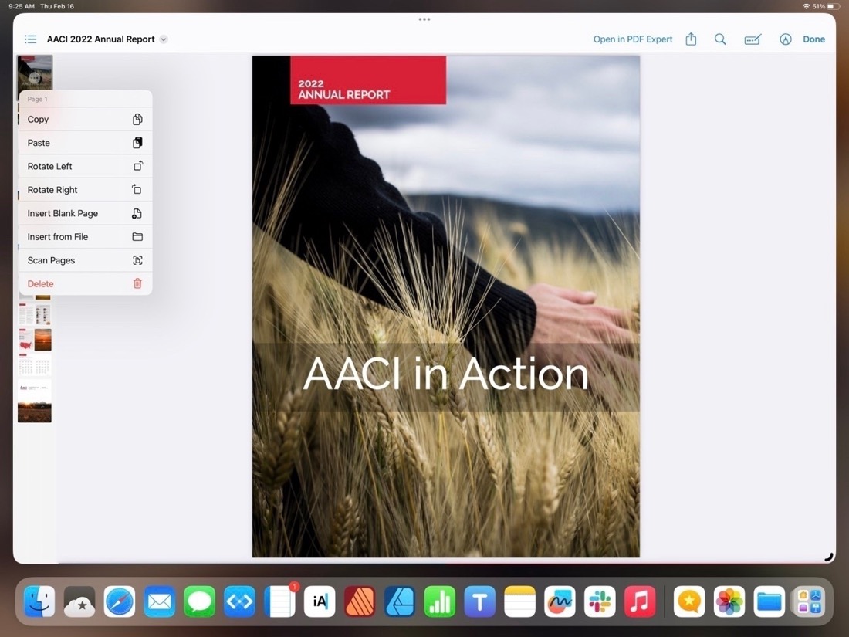The image size is (849, 637).
Task: Open in PDF Expert via the link
Action: tap(633, 39)
